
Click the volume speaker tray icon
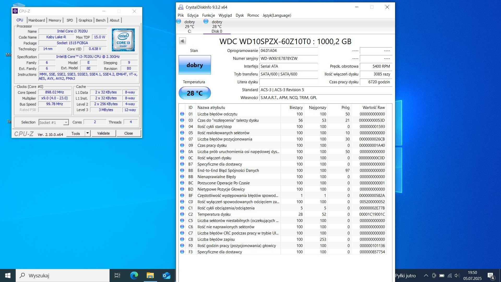click(x=457, y=275)
